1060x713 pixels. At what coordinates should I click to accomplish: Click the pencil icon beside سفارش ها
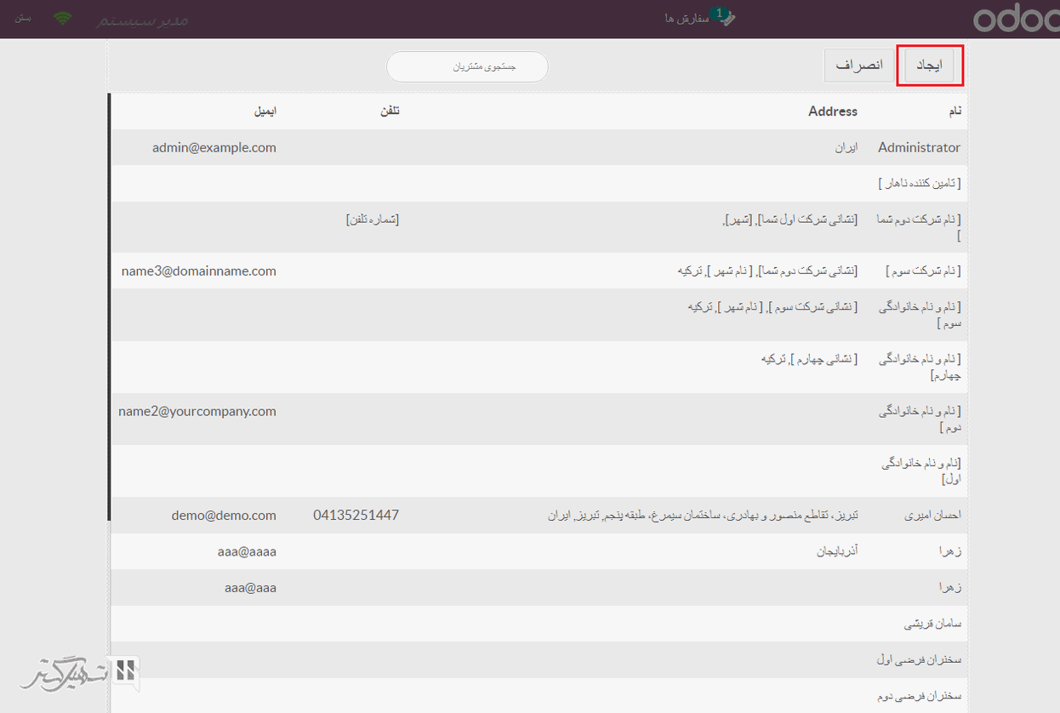[728, 20]
